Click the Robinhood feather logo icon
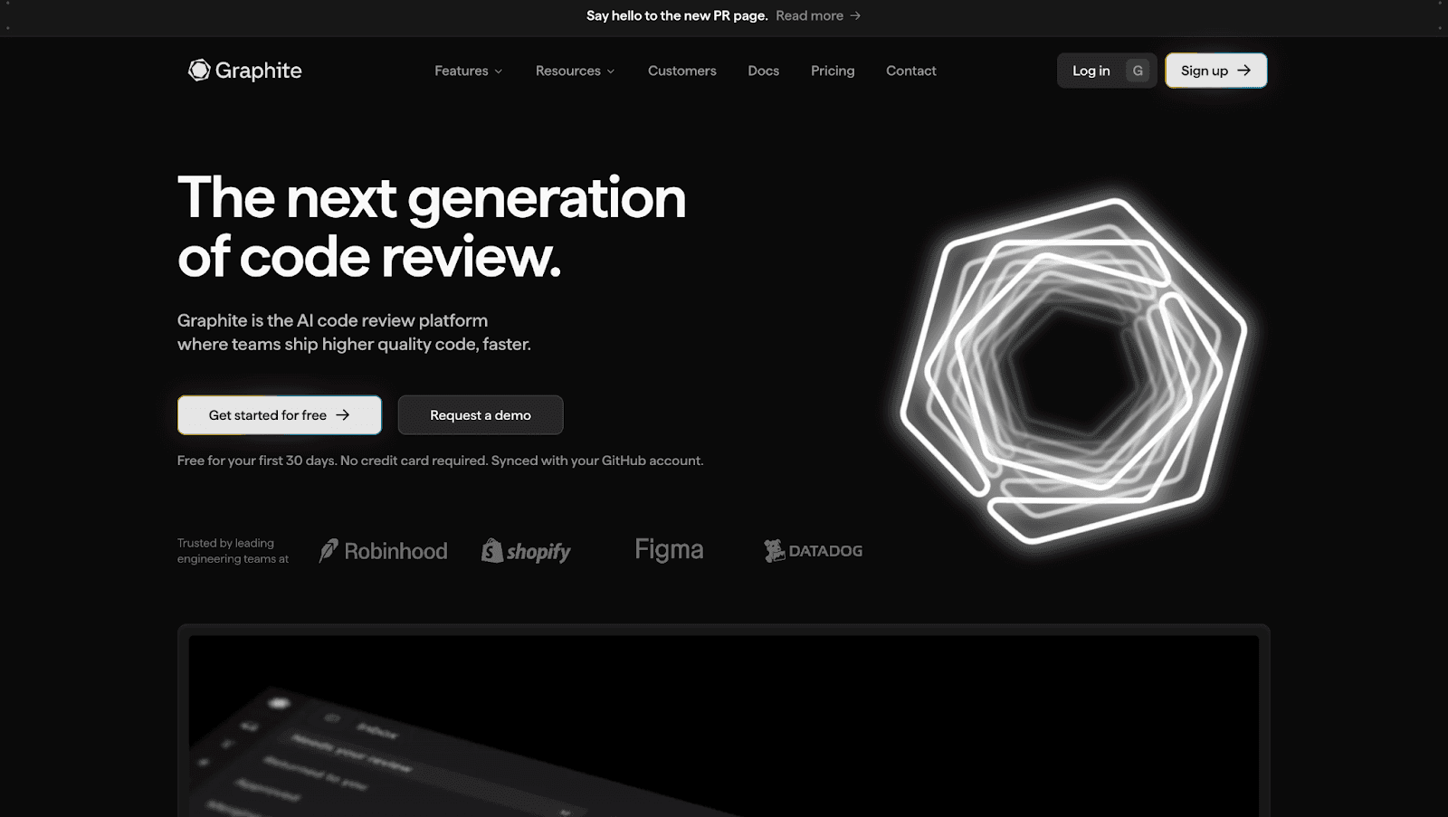 329,550
